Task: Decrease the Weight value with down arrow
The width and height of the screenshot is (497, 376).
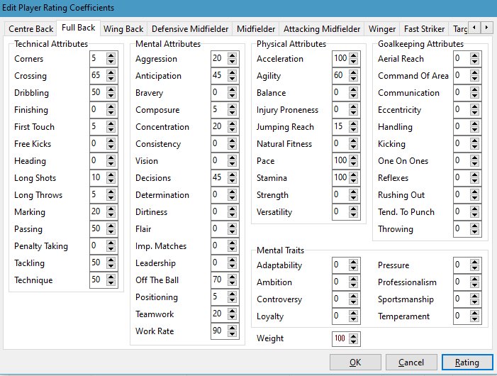Action: point(353,341)
